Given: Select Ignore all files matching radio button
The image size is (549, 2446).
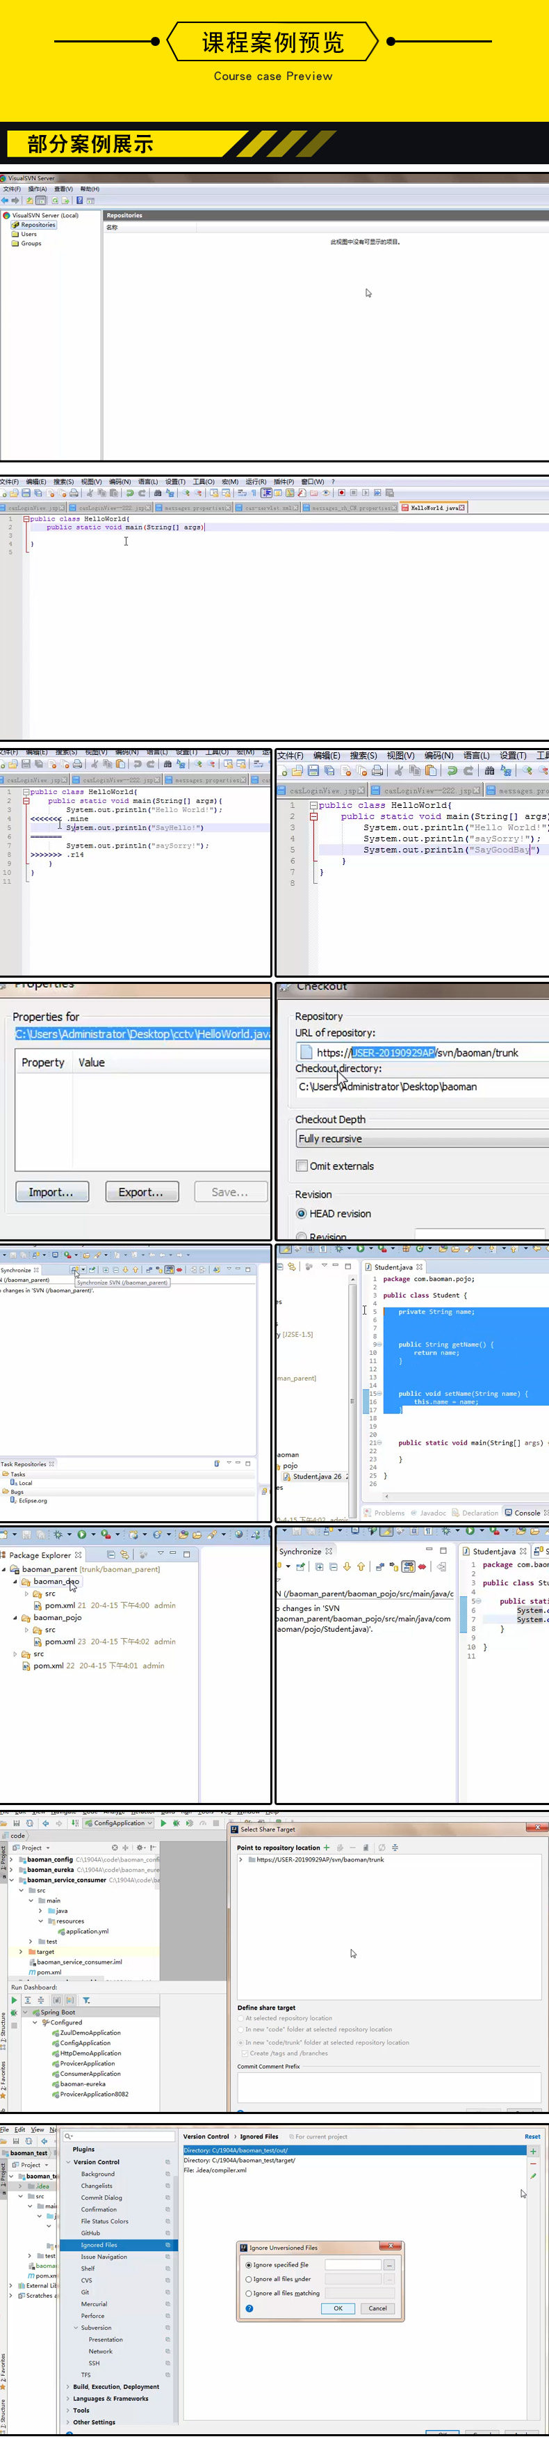Looking at the screenshot, I should pyautogui.click(x=248, y=2293).
